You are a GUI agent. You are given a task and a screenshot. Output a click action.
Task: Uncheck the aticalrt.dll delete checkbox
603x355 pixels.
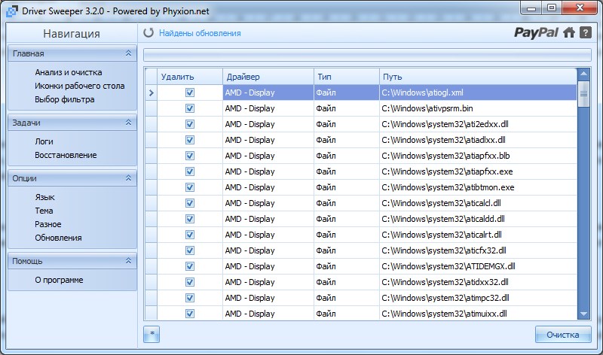coord(190,235)
